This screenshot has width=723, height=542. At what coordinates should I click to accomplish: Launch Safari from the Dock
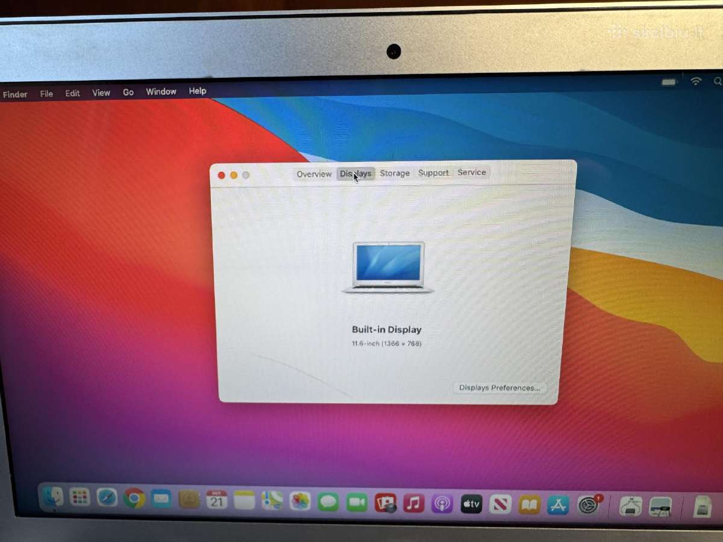point(107,497)
